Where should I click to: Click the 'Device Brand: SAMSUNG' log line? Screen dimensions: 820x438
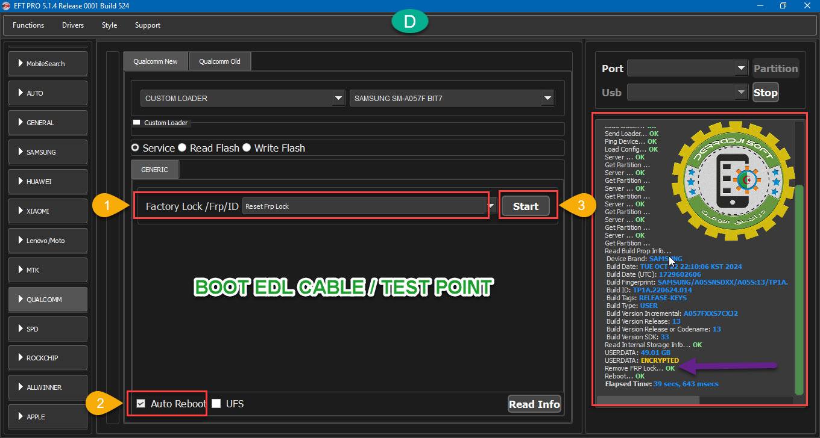645,259
